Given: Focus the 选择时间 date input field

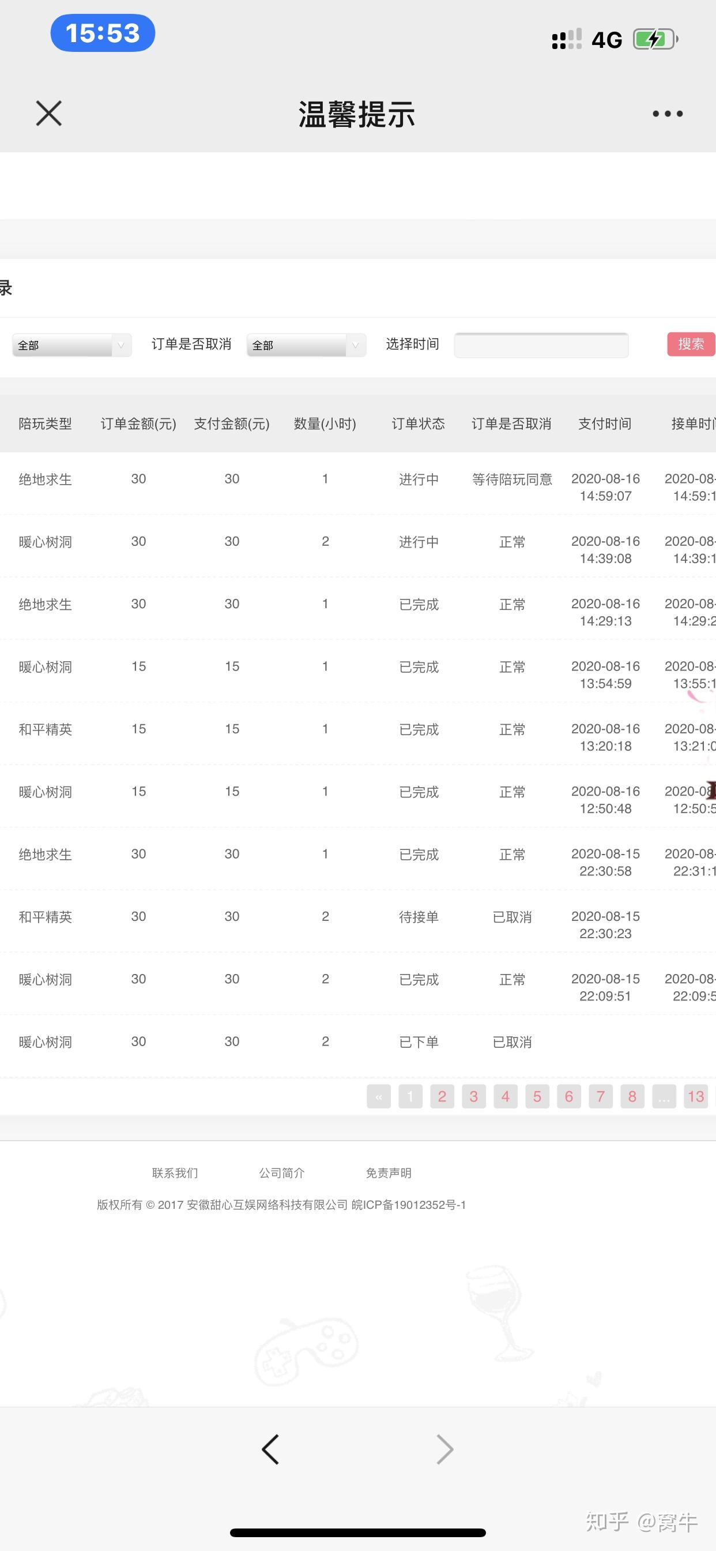Looking at the screenshot, I should [541, 345].
